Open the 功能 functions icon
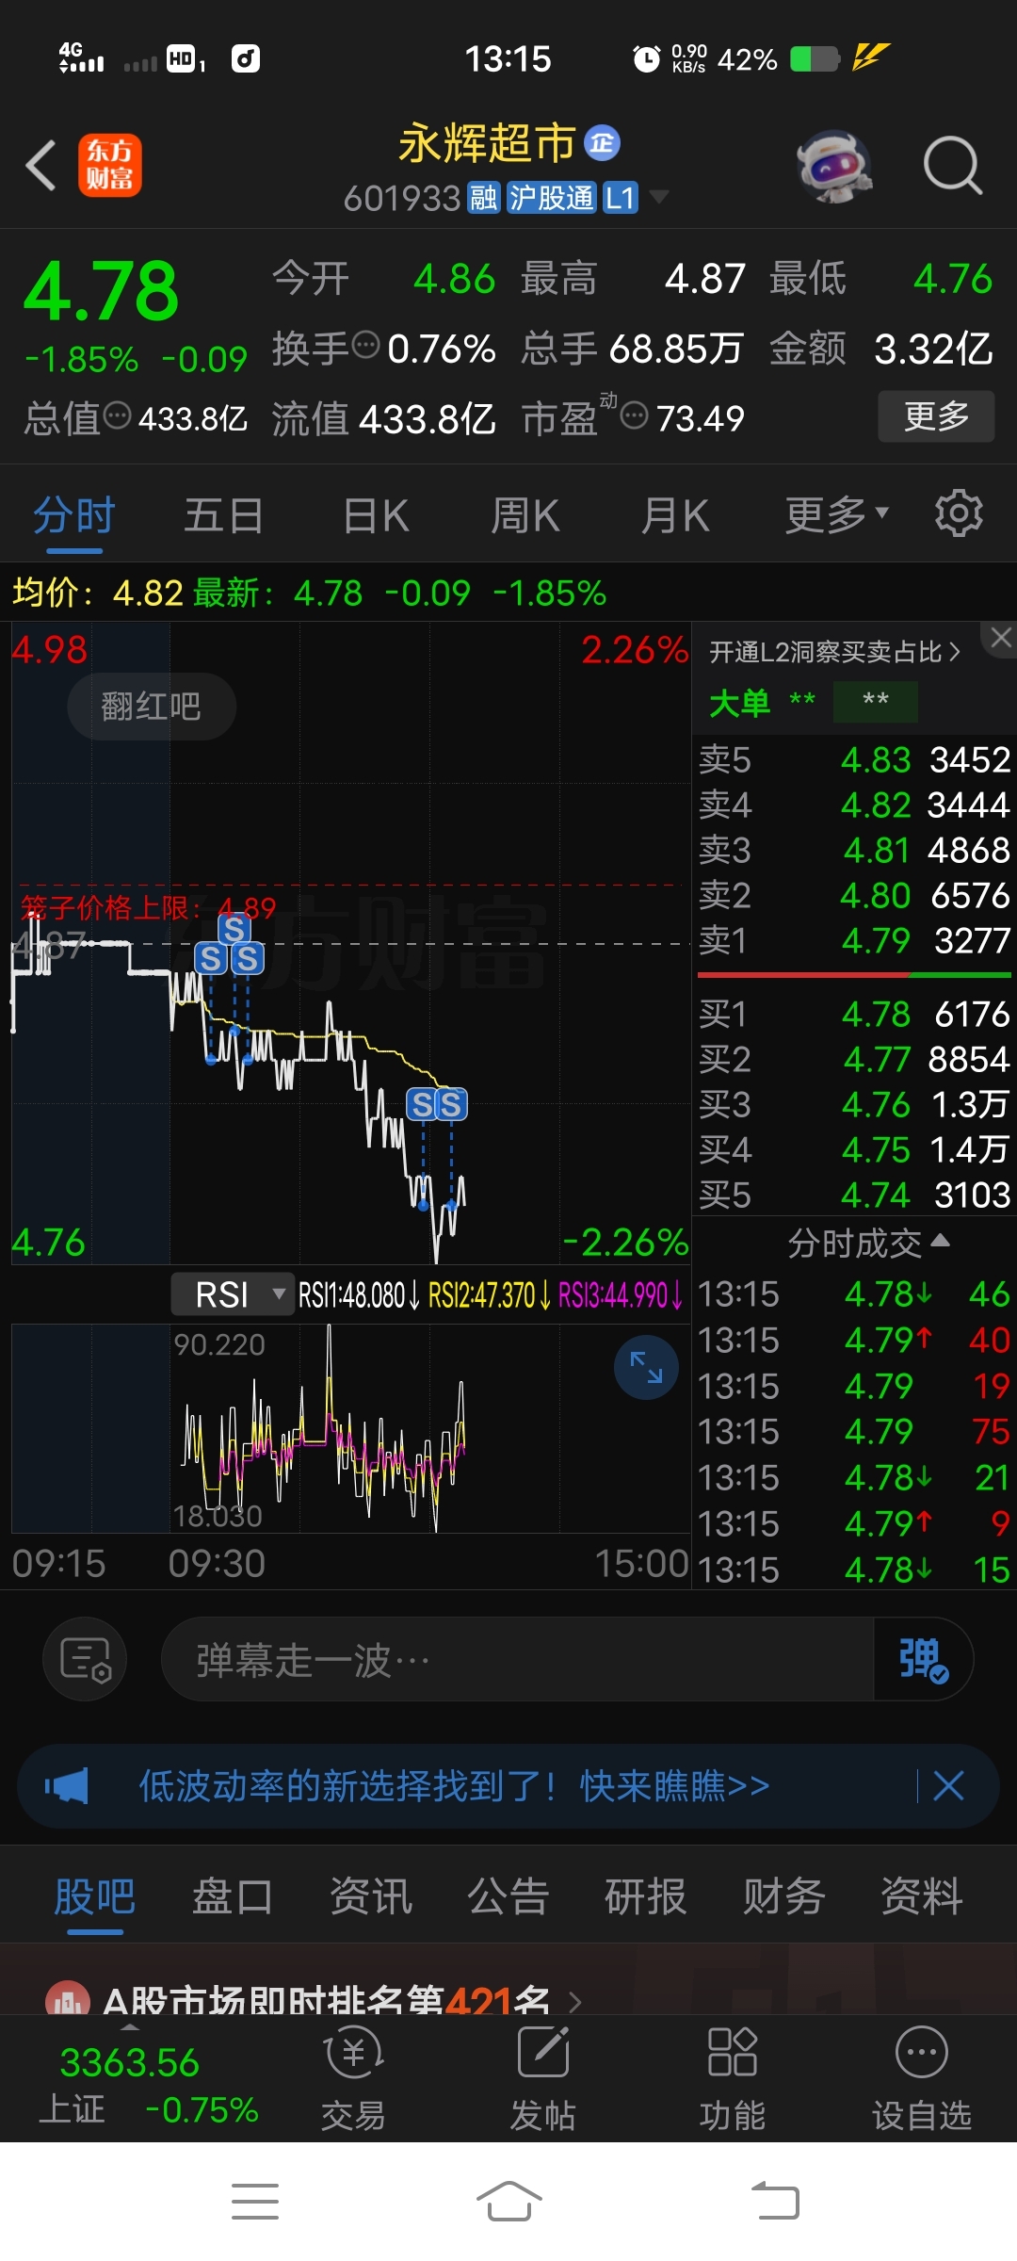This screenshot has width=1017, height=2261. [733, 2078]
